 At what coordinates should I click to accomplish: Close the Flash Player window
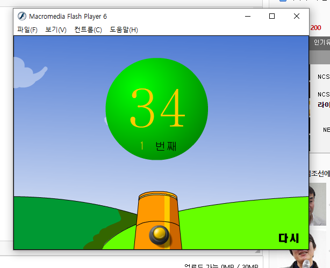pos(297,16)
